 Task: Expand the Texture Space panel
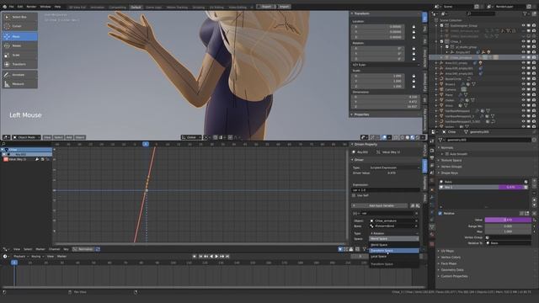(x=451, y=161)
